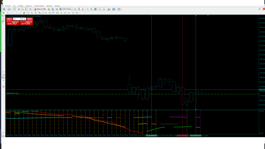This screenshot has height=149, width=265.
Task: Switch chart to candlesticks mode
Action: [79, 9]
